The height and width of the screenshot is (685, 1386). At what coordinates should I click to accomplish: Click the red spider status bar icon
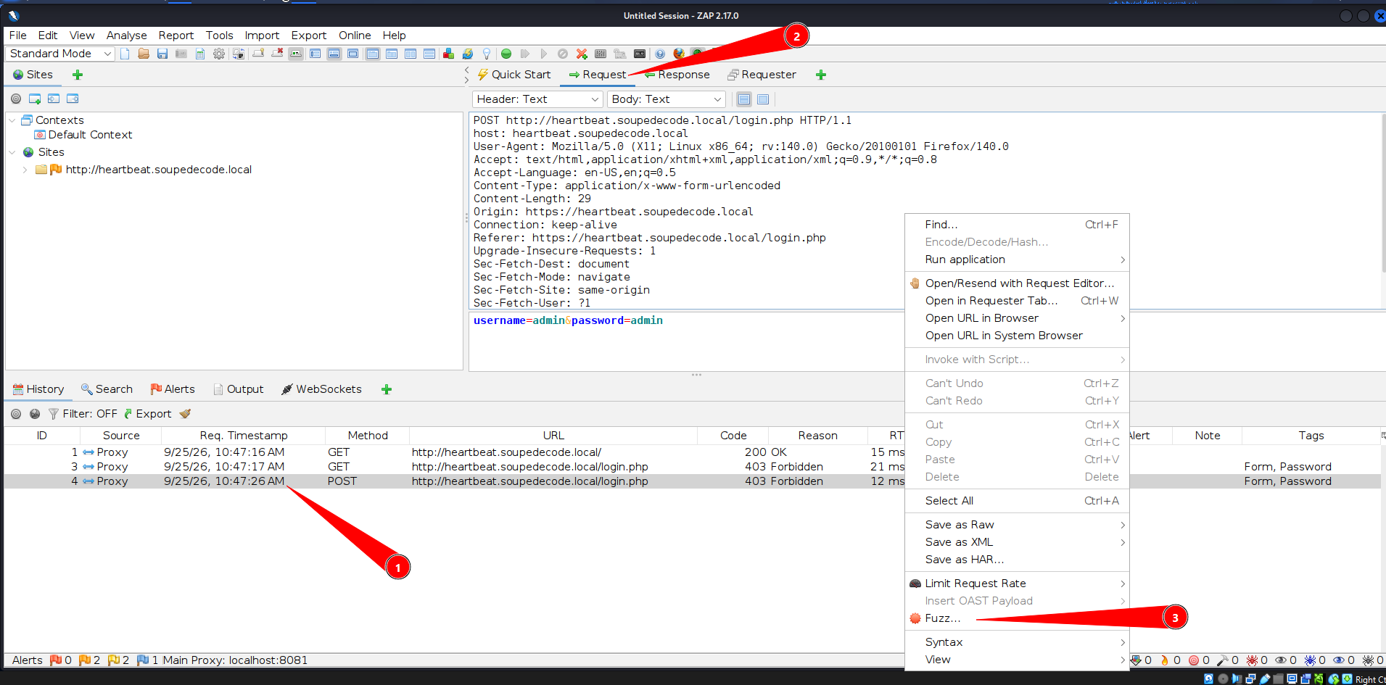[x=1252, y=660]
